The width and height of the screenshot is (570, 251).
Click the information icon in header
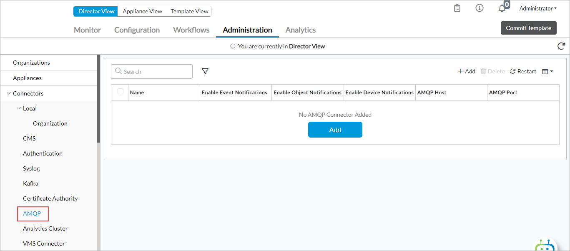[x=480, y=8]
